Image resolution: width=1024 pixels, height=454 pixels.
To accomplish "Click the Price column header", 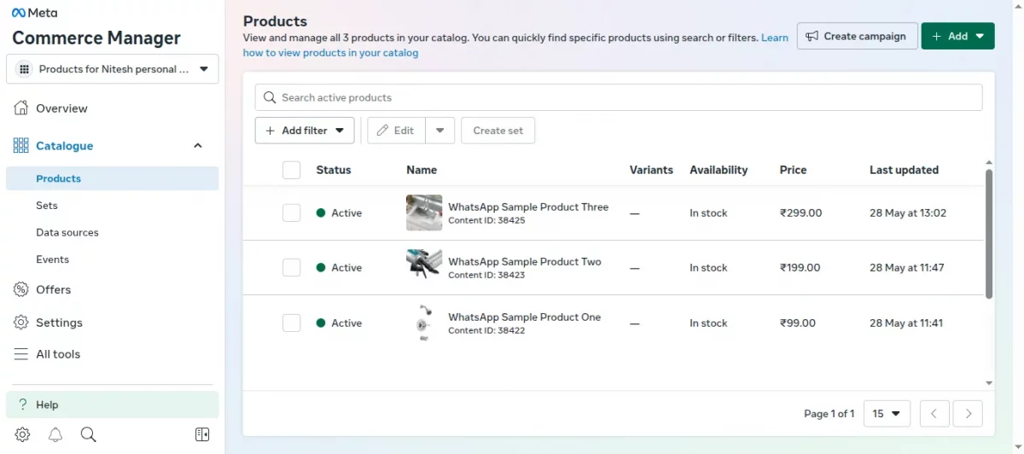I will tap(793, 170).
